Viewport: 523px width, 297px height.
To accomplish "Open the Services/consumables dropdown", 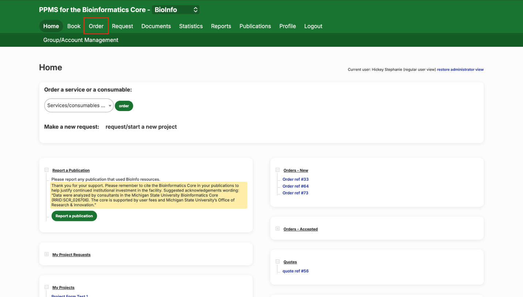I will 79,106.
